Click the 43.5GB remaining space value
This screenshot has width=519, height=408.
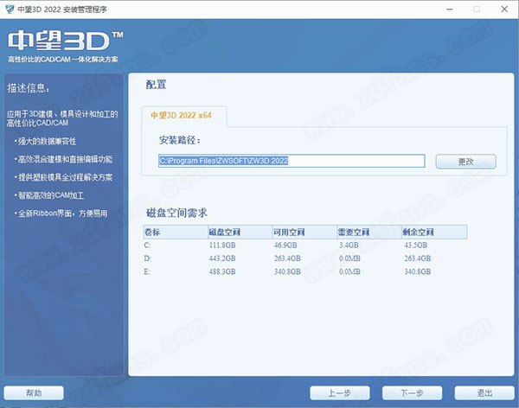coord(416,245)
